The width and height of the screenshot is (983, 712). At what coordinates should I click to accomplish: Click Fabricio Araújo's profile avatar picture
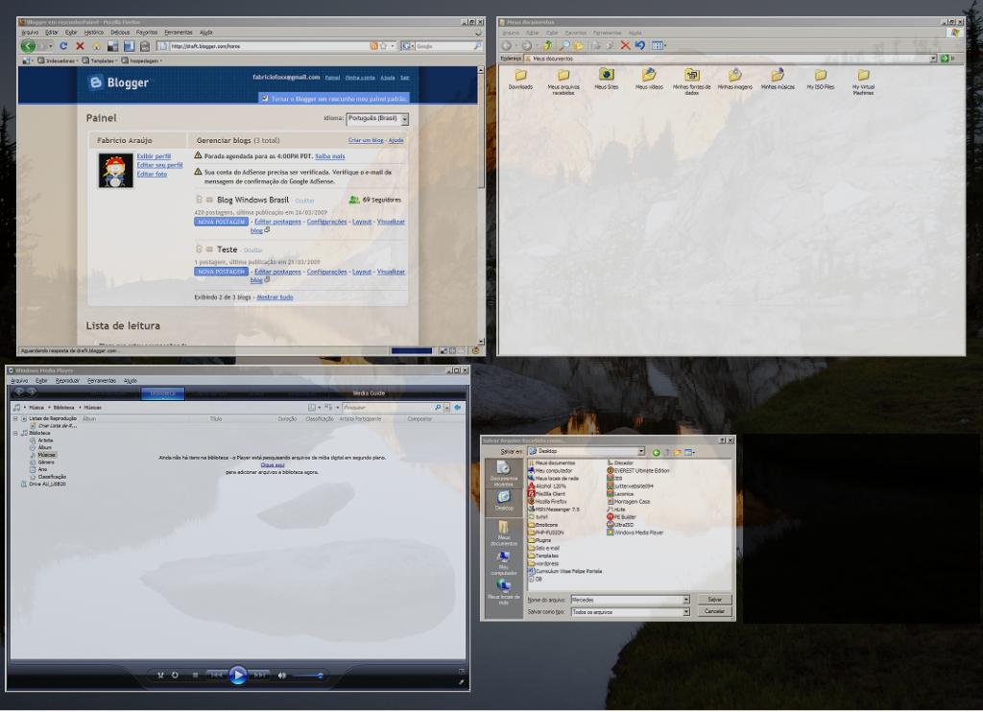115,170
